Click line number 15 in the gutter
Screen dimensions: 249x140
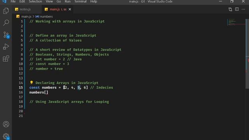click(21, 87)
